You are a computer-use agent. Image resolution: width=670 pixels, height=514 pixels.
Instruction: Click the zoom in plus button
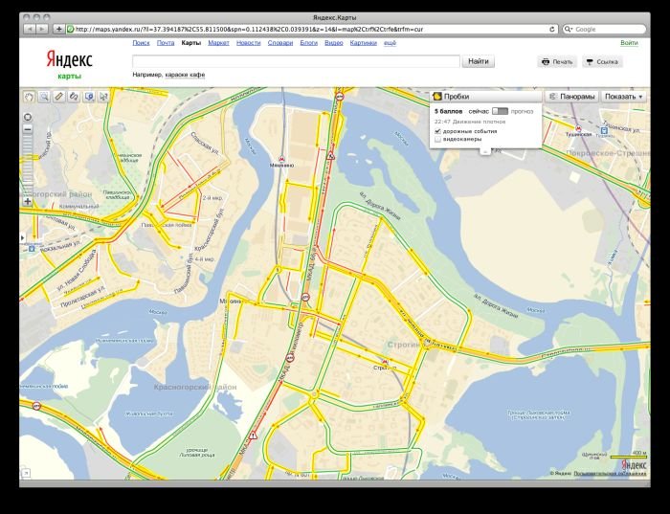tap(28, 202)
